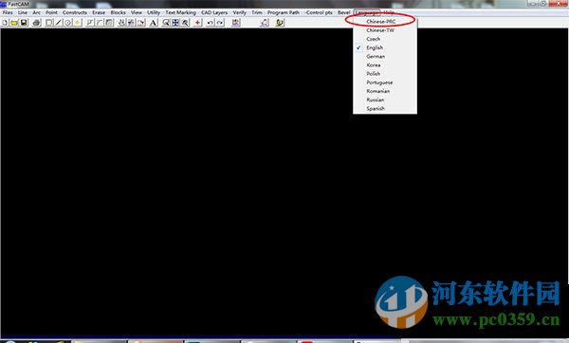Click the zoom window magnifier icon

pyautogui.click(x=166, y=23)
